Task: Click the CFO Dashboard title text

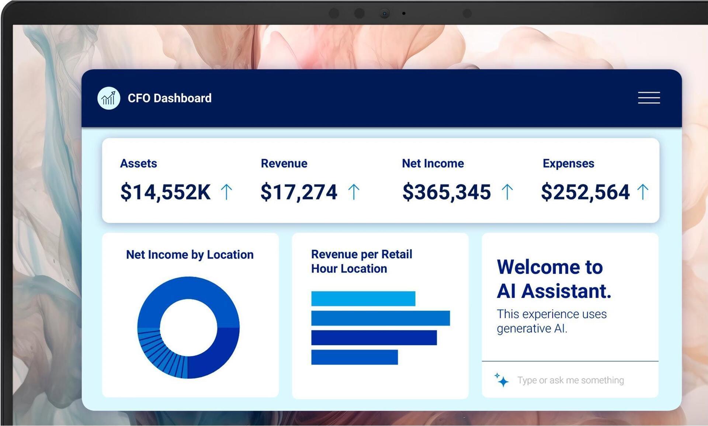Action: (x=169, y=98)
